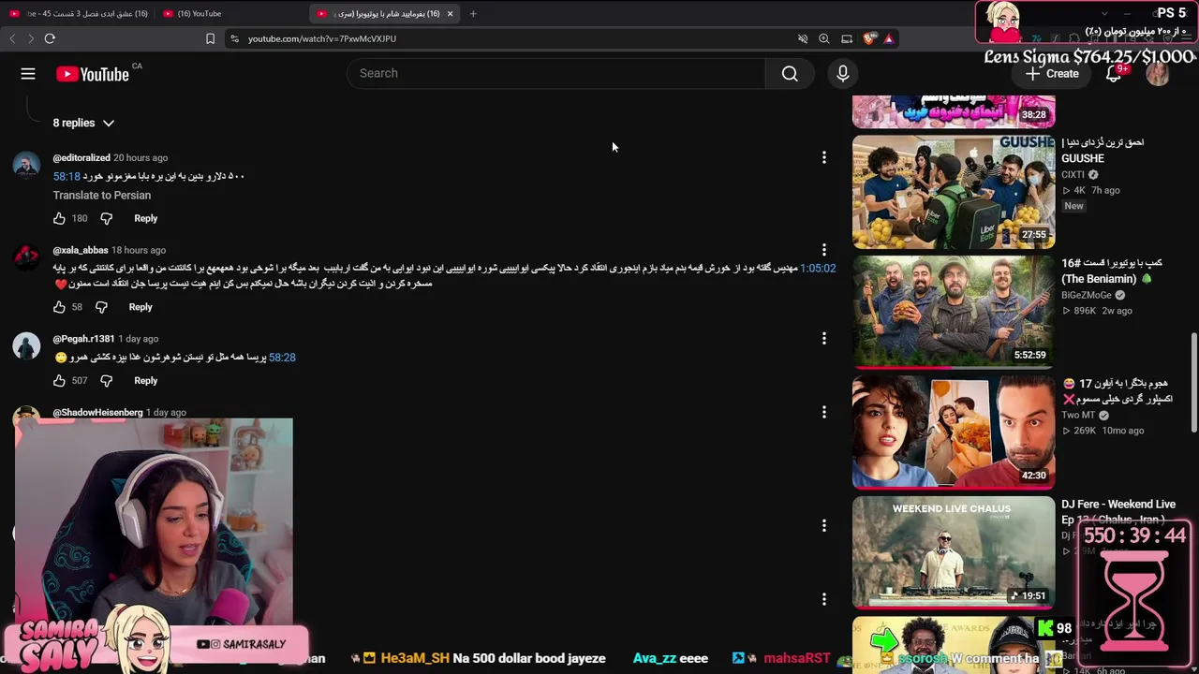1199x674 pixels.
Task: Open more options for @Pegah.r1381 comment
Action: coord(824,338)
